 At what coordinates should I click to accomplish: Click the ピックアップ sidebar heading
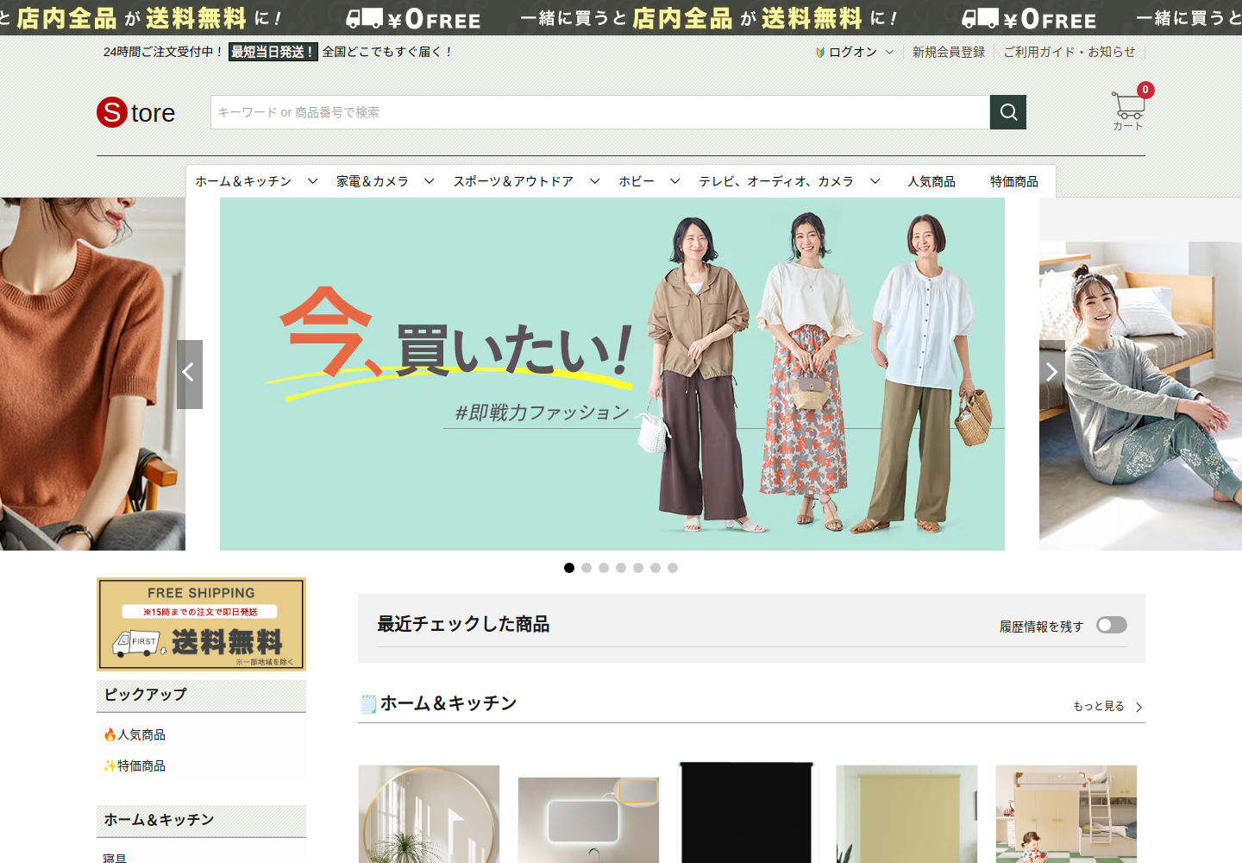tap(146, 695)
